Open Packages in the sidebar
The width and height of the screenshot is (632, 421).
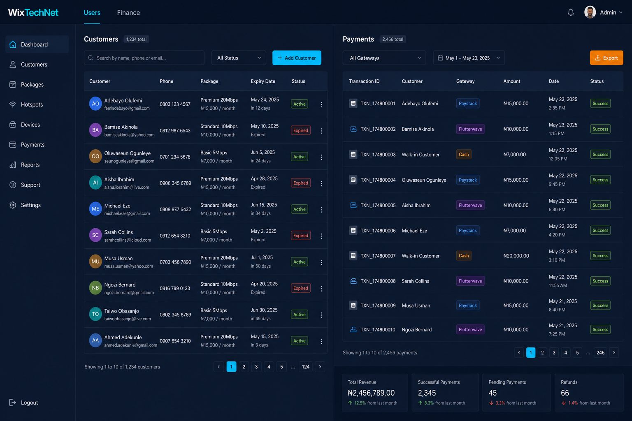37,85
